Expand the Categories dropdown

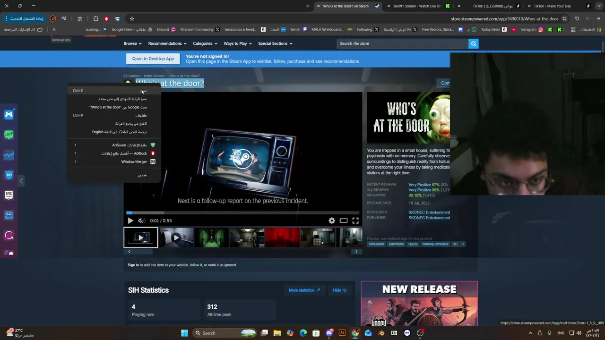click(x=205, y=43)
